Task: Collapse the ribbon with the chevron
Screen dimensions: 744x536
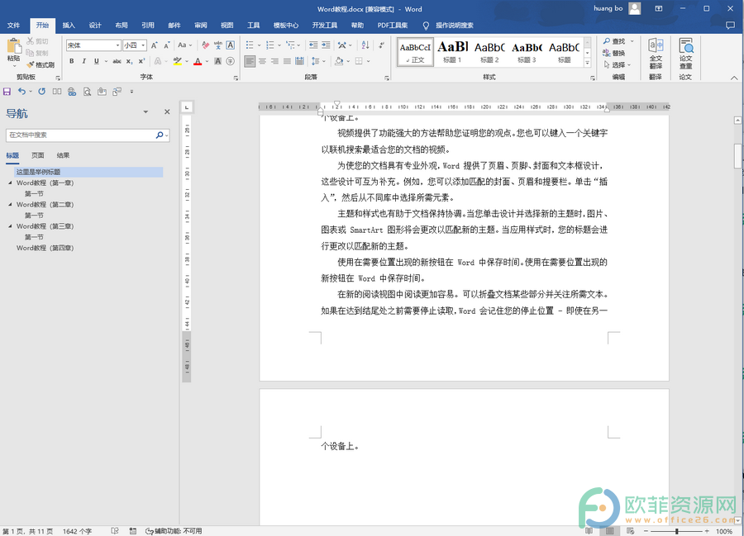Action: click(734, 78)
